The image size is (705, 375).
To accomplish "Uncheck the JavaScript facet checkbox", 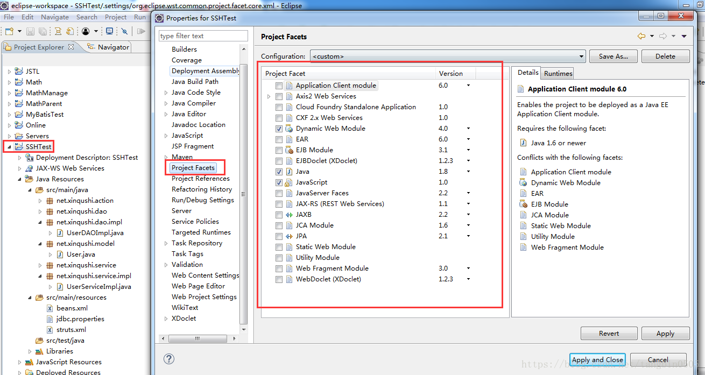I will point(279,182).
